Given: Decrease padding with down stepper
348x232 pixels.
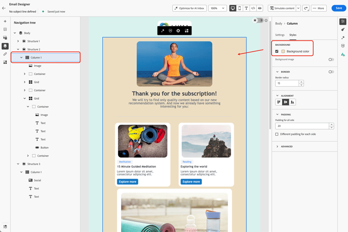Looking at the screenshot, I should pos(331,128).
